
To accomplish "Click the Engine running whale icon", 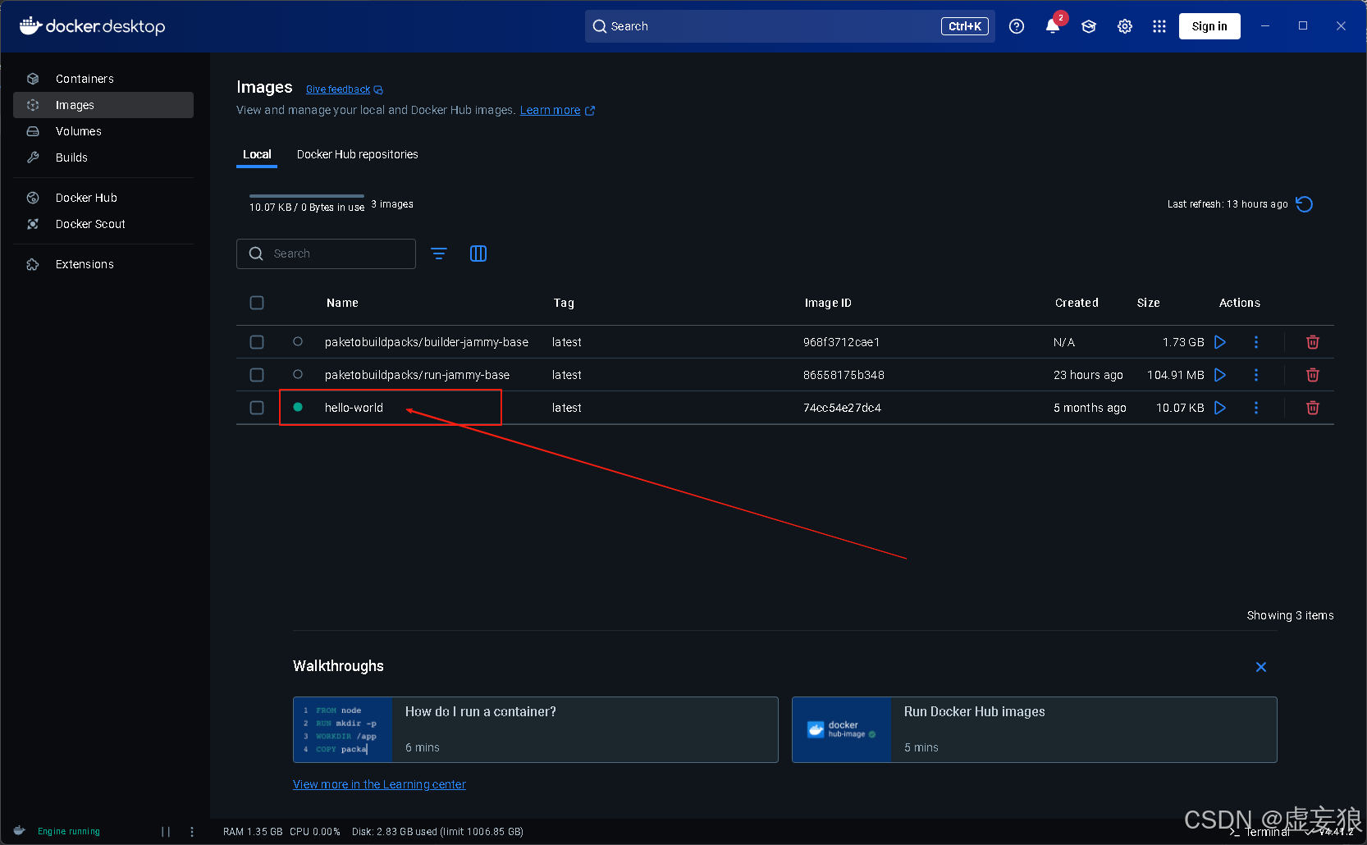I will point(19,831).
